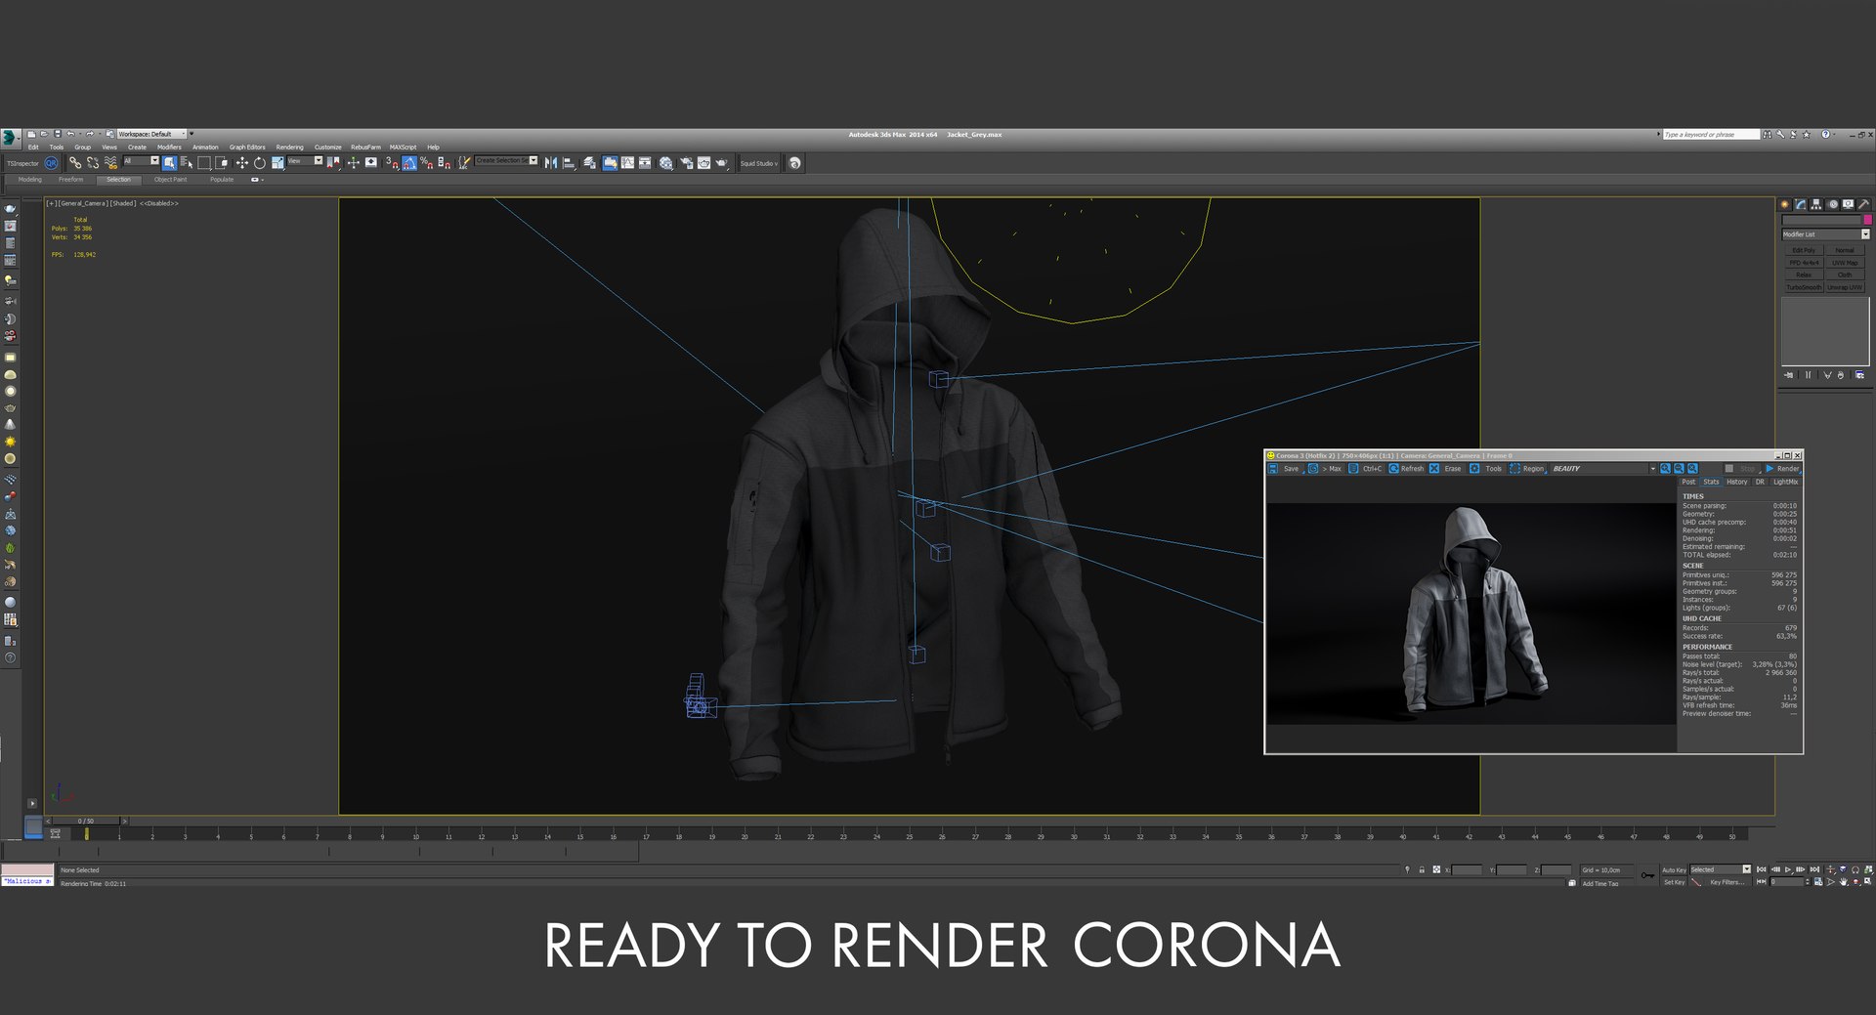1876x1015 pixels.
Task: Click the Play Animation button
Action: pos(1788,869)
